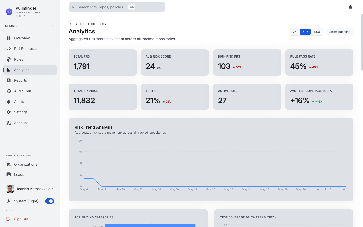Click the Audit Trail history icon
Screen dimensions: 363x227
9,91
